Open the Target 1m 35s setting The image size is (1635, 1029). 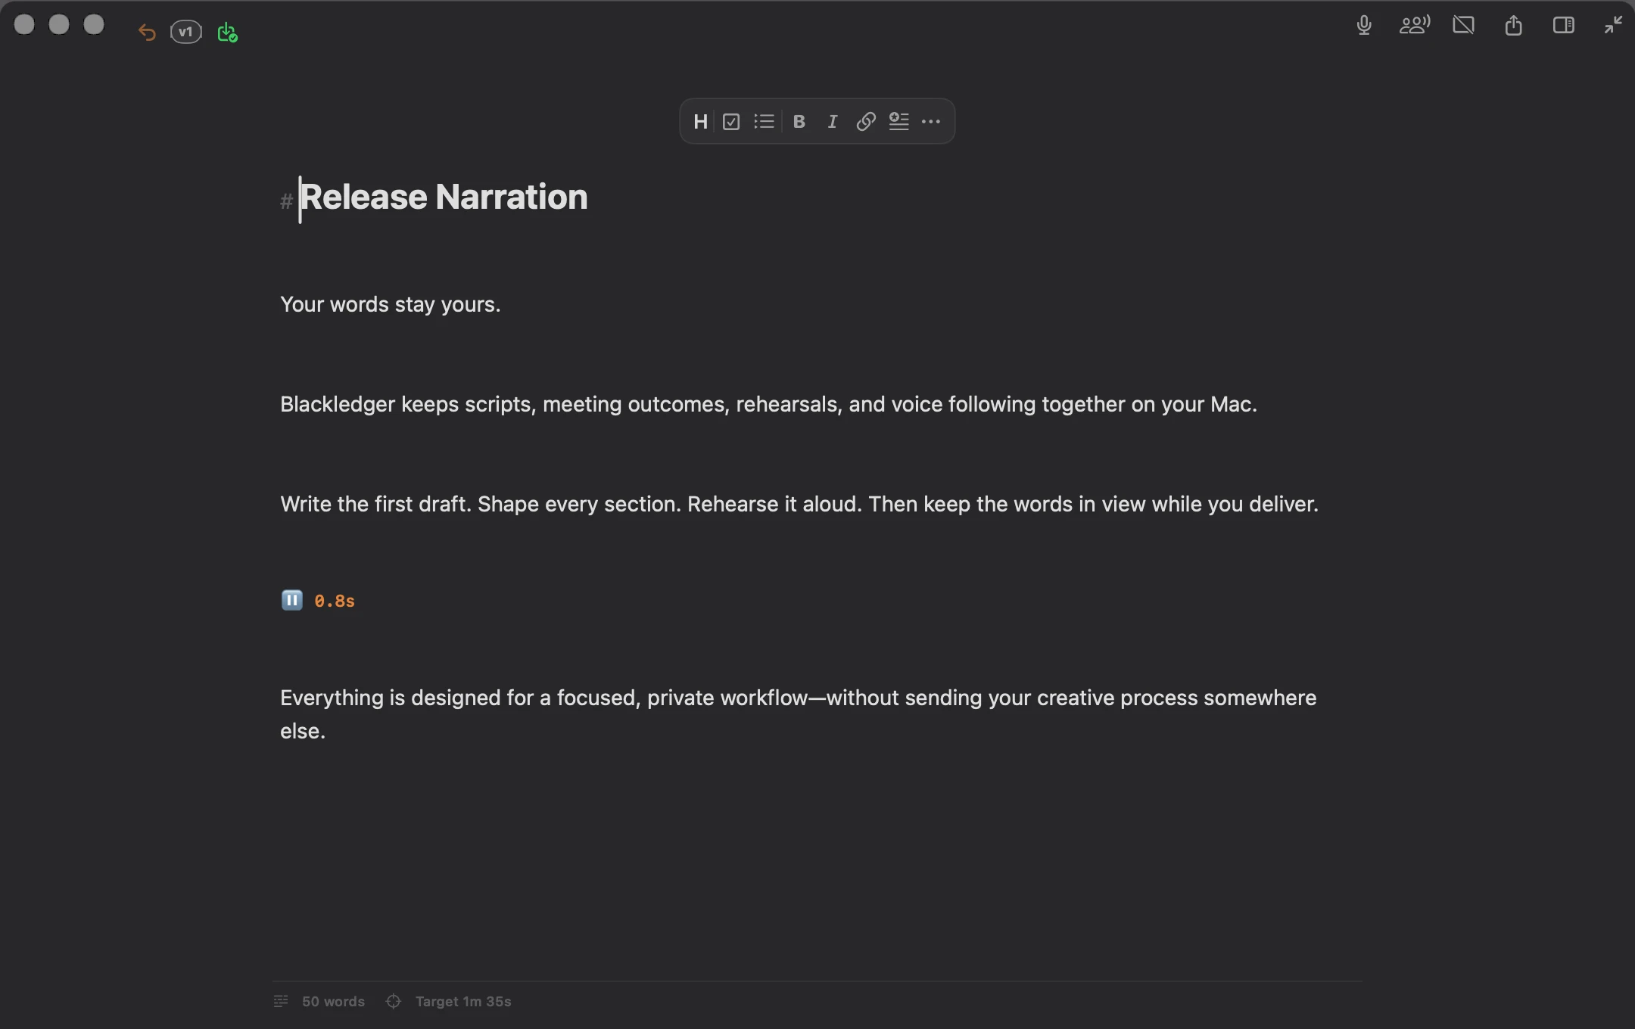coord(463,1002)
